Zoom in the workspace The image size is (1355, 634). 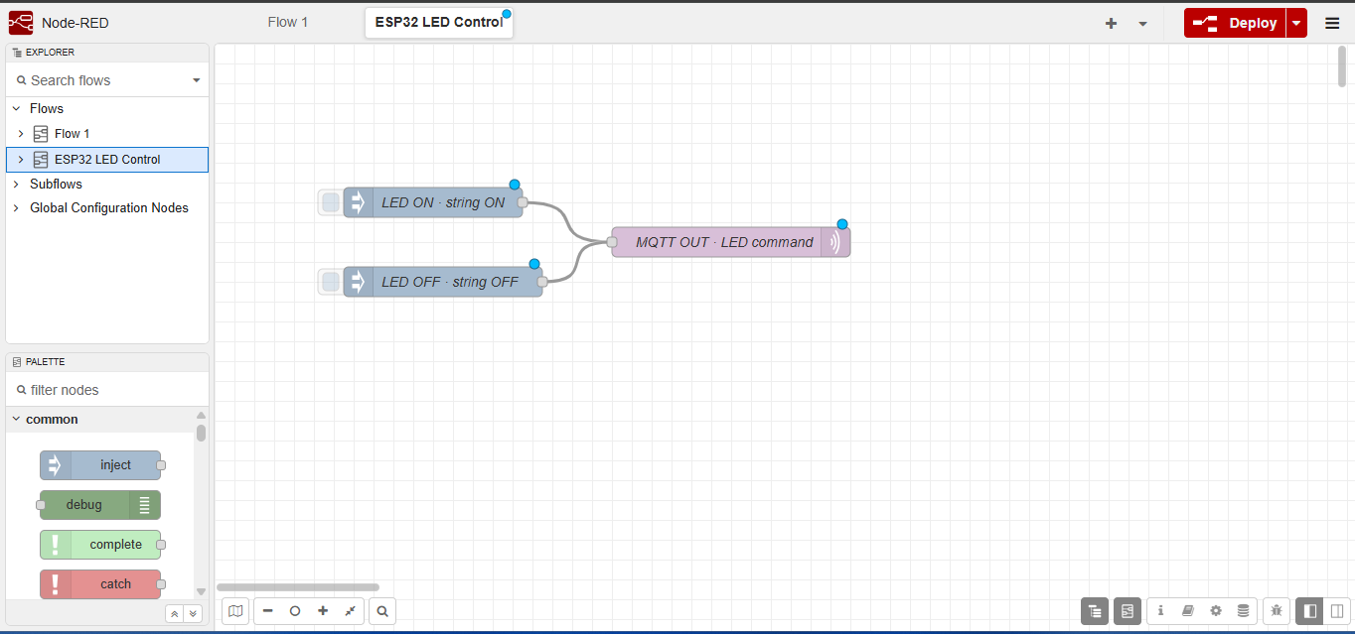323,611
